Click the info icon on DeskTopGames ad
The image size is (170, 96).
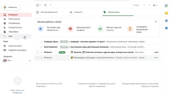pos(69,47)
